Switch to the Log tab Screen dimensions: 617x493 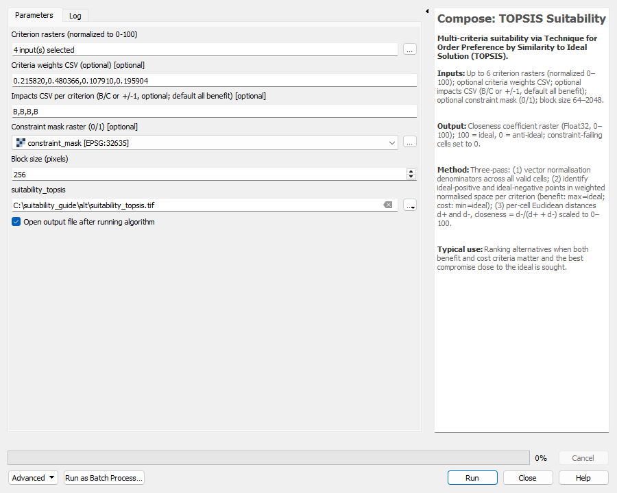click(75, 16)
